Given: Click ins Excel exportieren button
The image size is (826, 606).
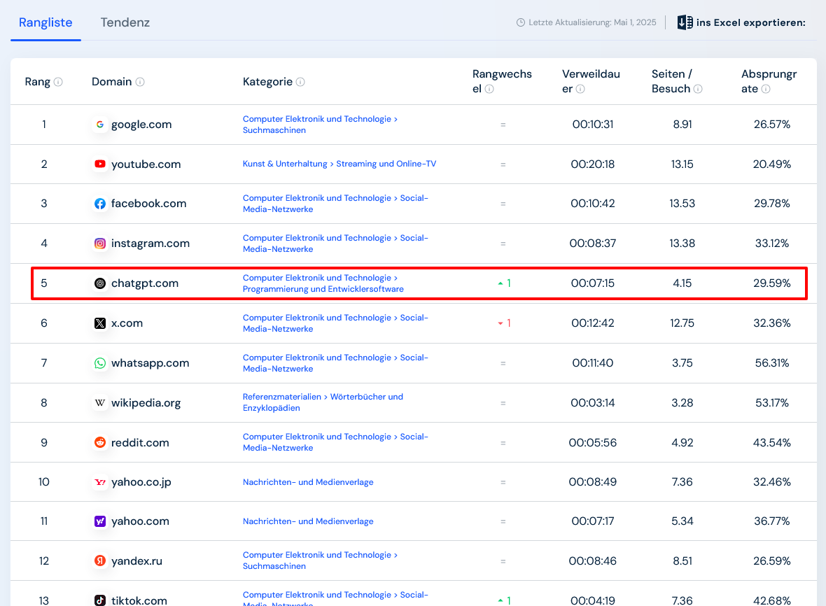Looking at the screenshot, I should coord(750,22).
